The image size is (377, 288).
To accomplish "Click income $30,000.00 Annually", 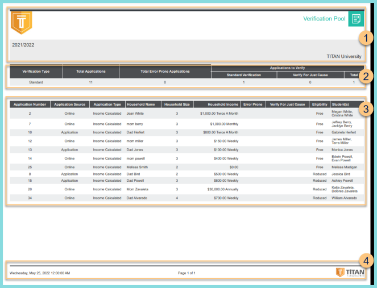I will (223, 189).
